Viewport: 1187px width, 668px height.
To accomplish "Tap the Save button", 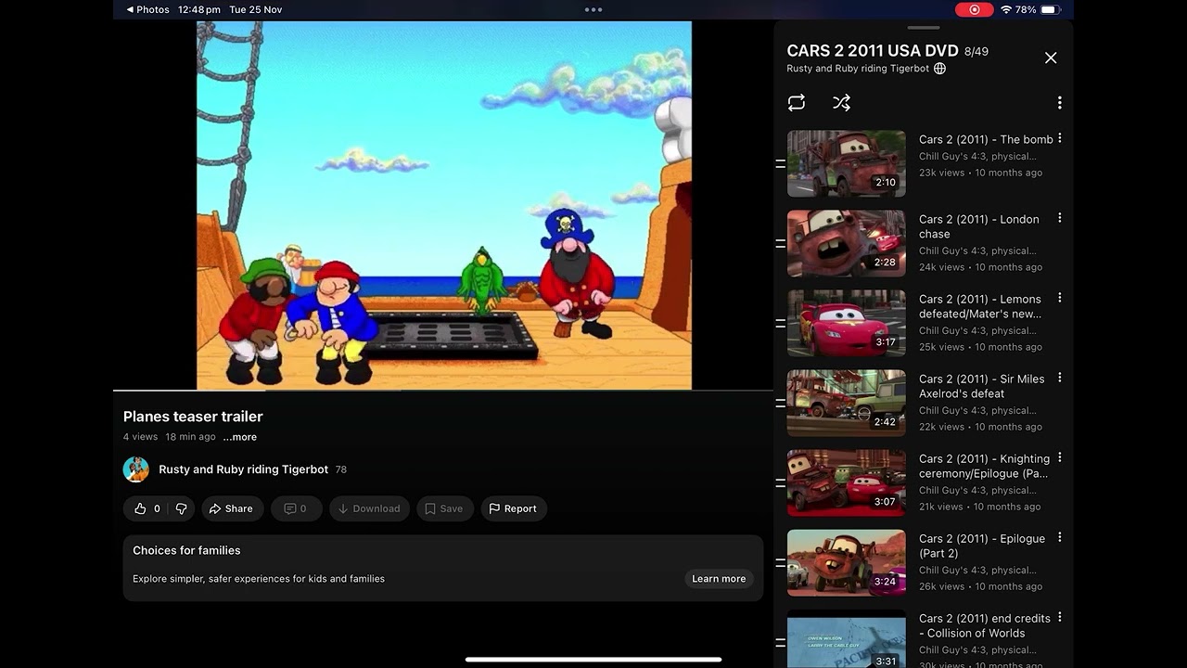I will [x=444, y=508].
